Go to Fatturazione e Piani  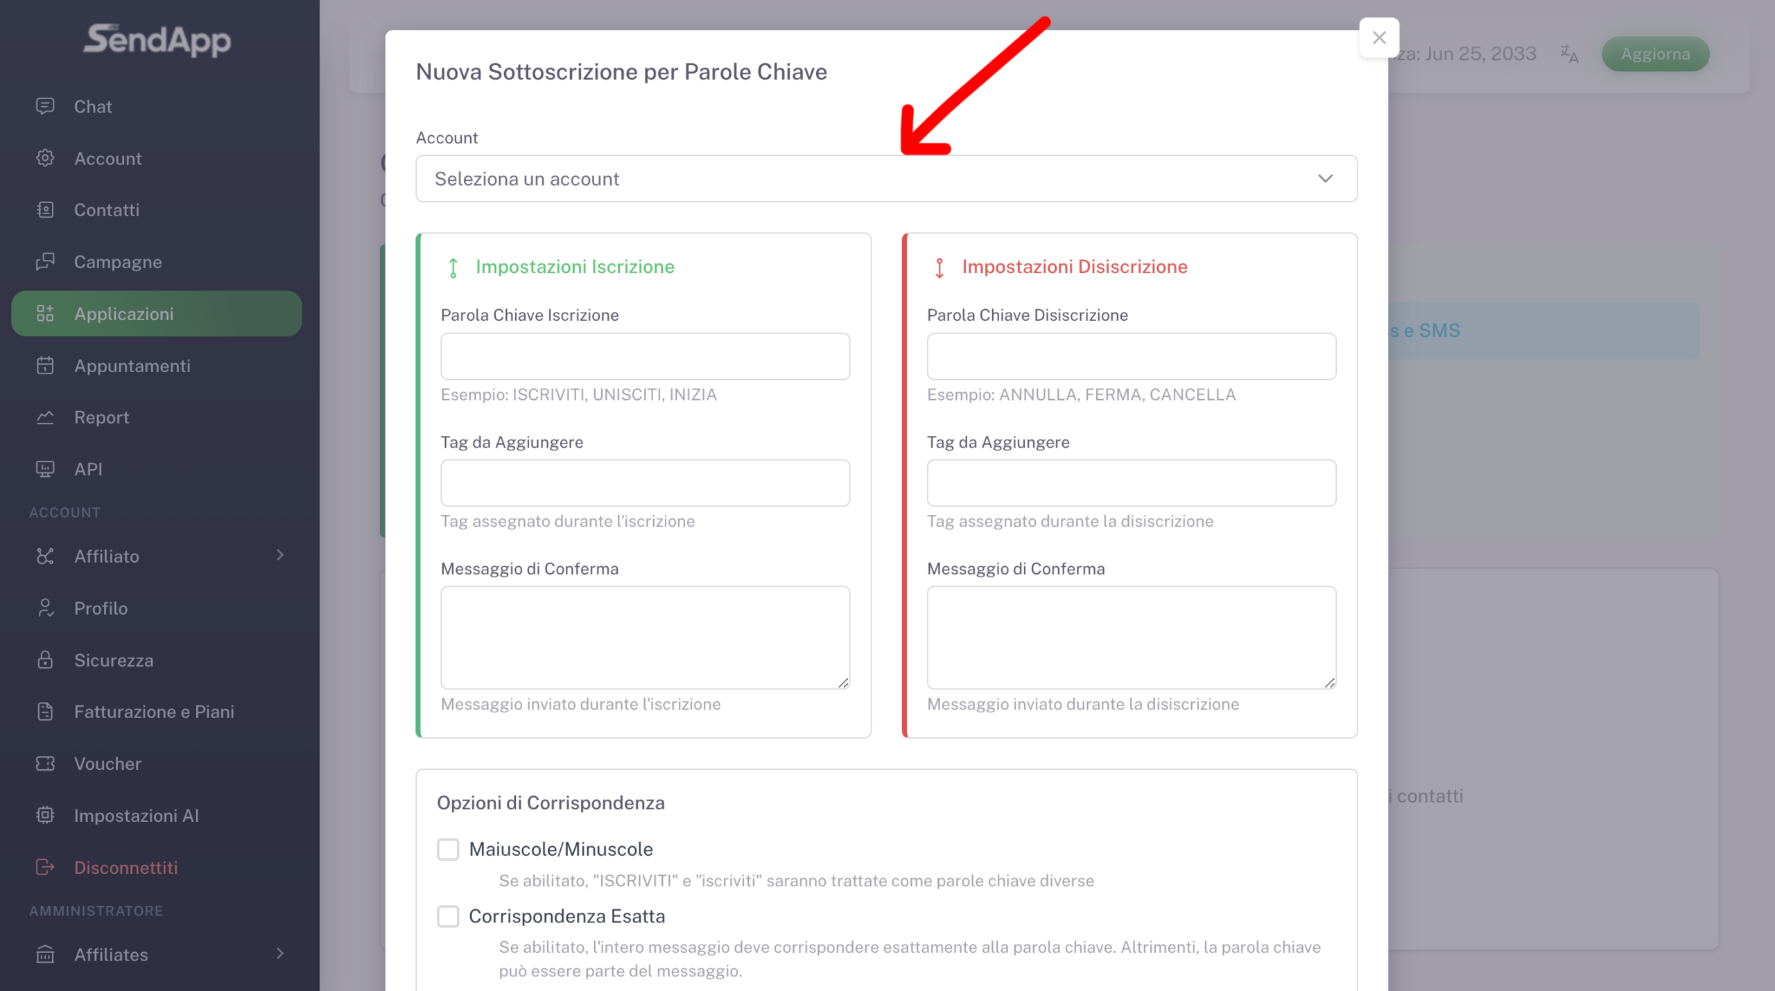[x=154, y=712]
